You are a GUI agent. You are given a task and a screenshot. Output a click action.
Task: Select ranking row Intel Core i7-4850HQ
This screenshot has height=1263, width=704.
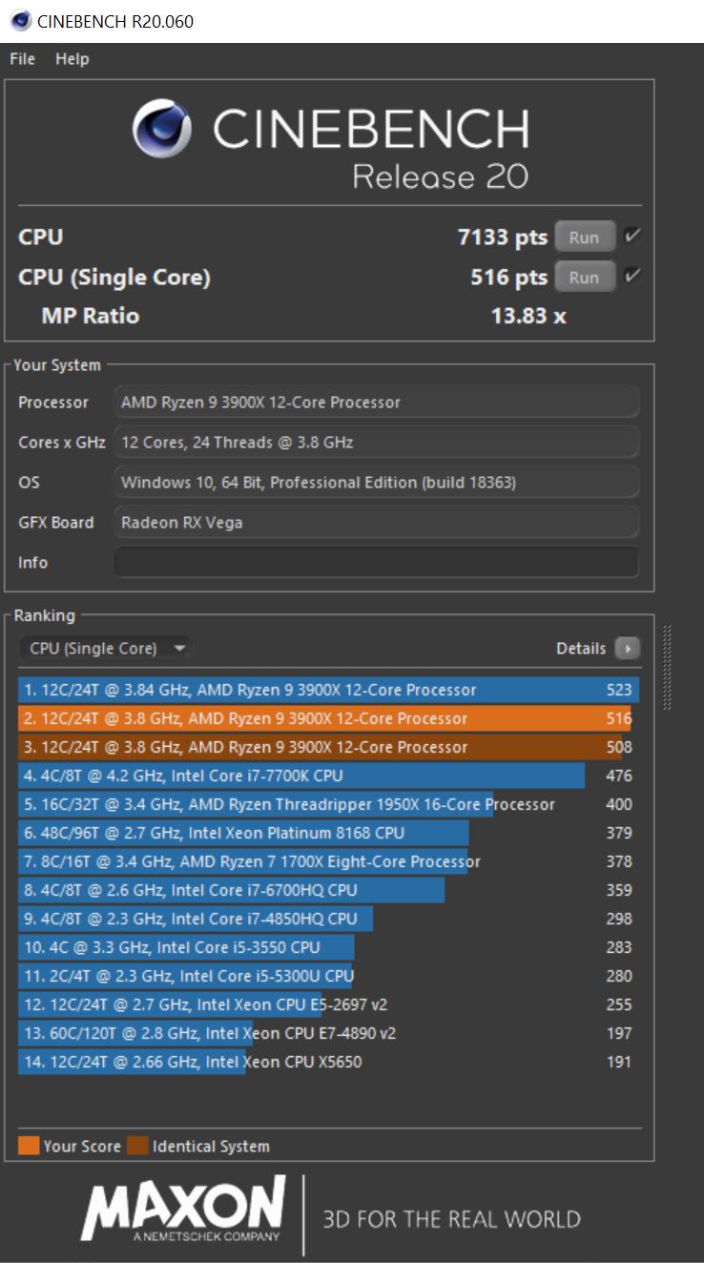(328, 919)
